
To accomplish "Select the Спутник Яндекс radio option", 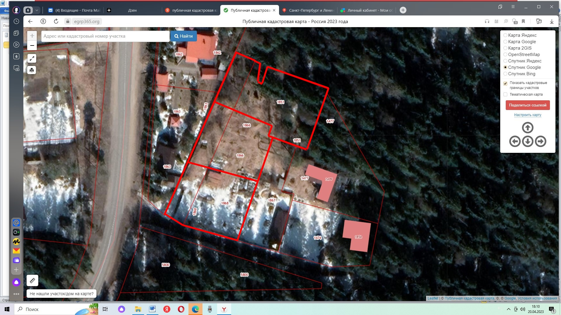I will tap(505, 61).
